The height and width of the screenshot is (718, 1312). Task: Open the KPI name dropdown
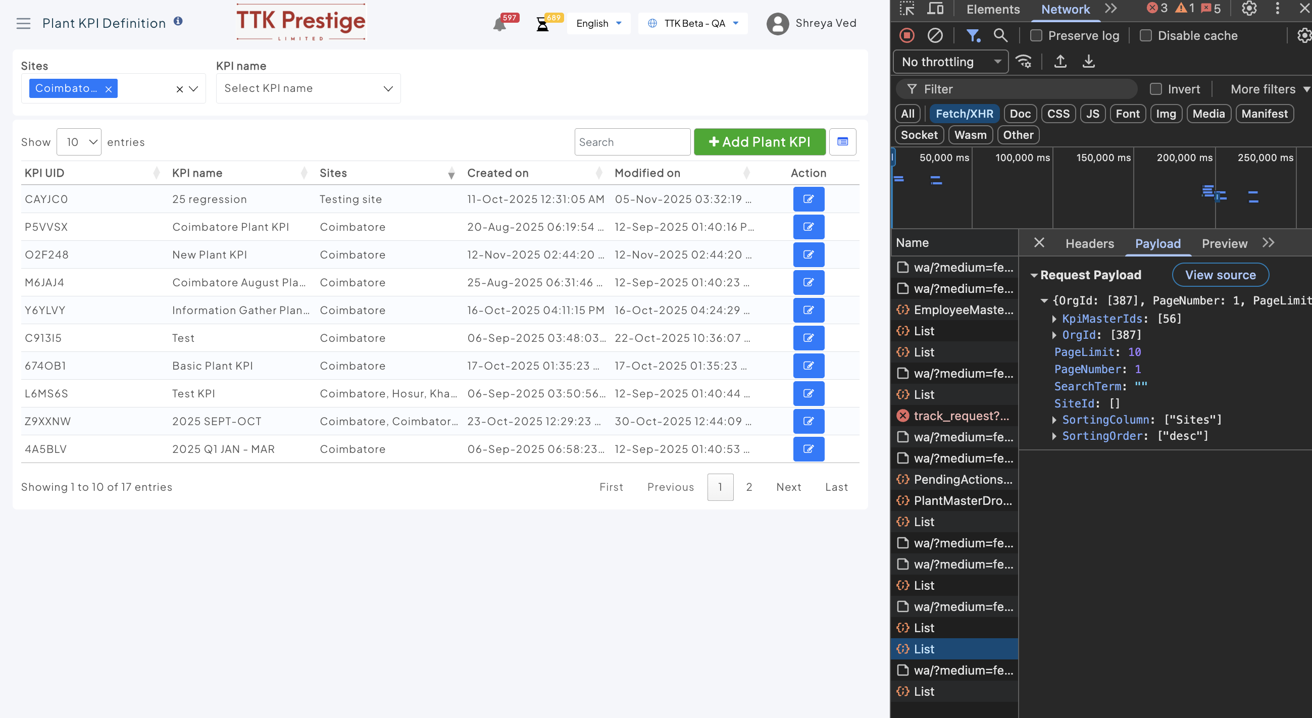[x=308, y=88]
